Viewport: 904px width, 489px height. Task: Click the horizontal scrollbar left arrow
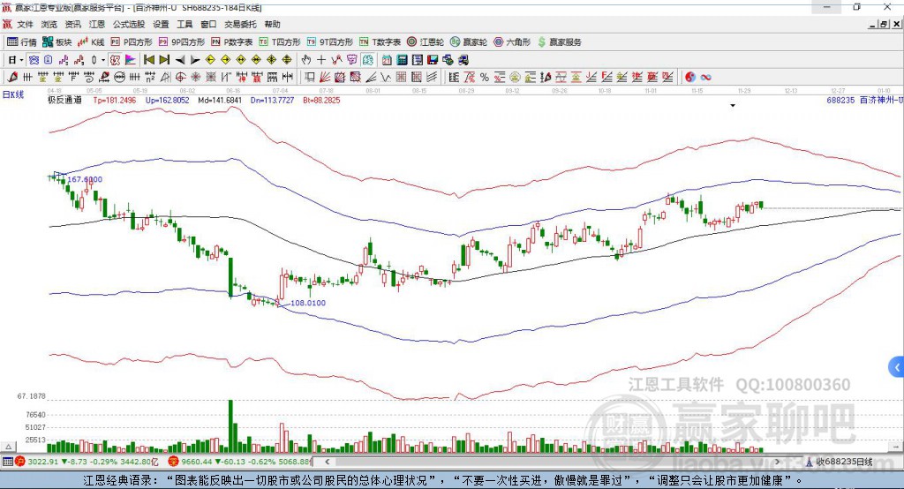click(327, 462)
